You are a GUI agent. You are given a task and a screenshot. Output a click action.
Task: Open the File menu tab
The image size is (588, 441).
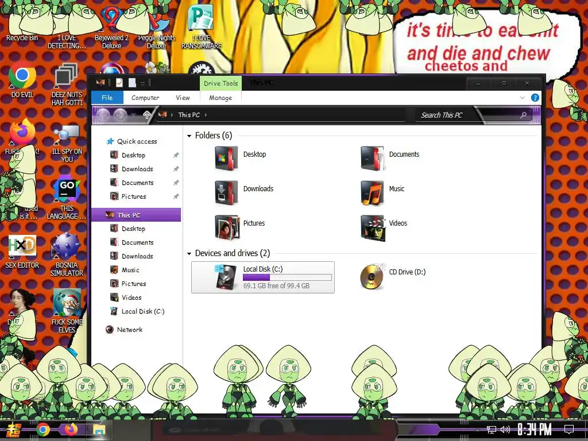107,98
